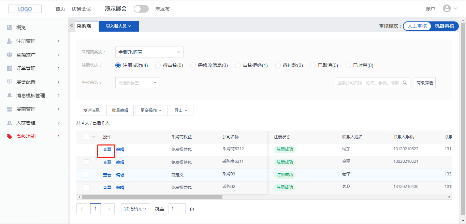Image resolution: width=466 pixels, height=224 pixels.
Task: Open the 导出 export dropdown
Action: tap(181, 110)
